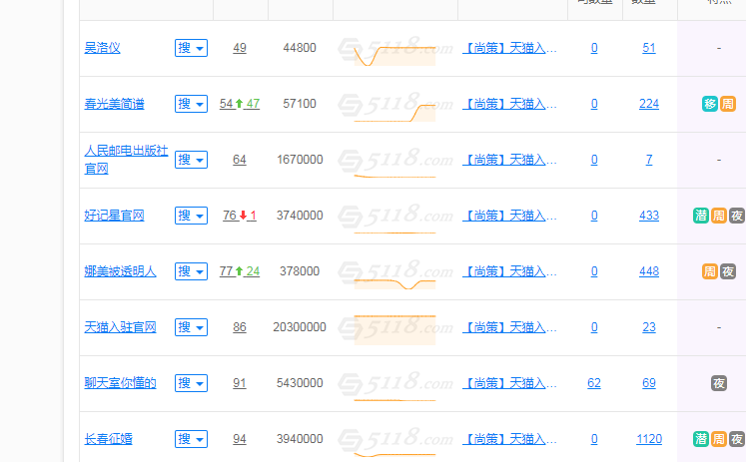
Task: Expand 搜 dropdown for 人民邮电出版社官网
Action: [192, 160]
